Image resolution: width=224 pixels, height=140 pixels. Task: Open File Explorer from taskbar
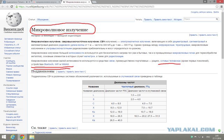point(32,137)
